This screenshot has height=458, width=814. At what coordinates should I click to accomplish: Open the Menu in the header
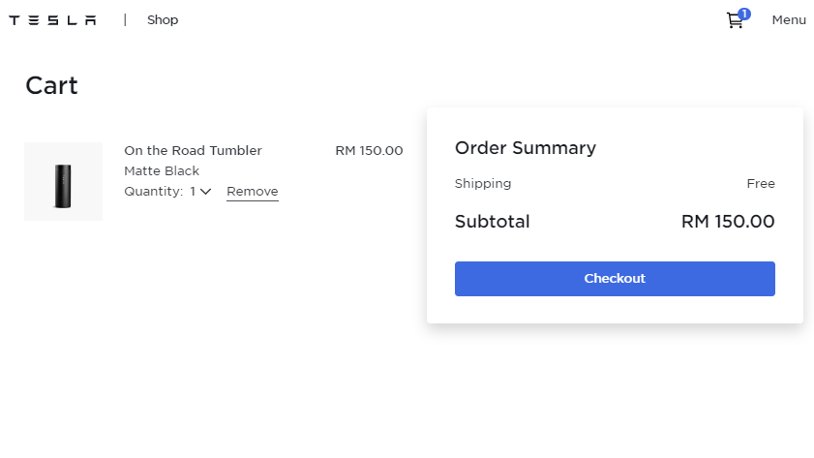click(x=788, y=20)
